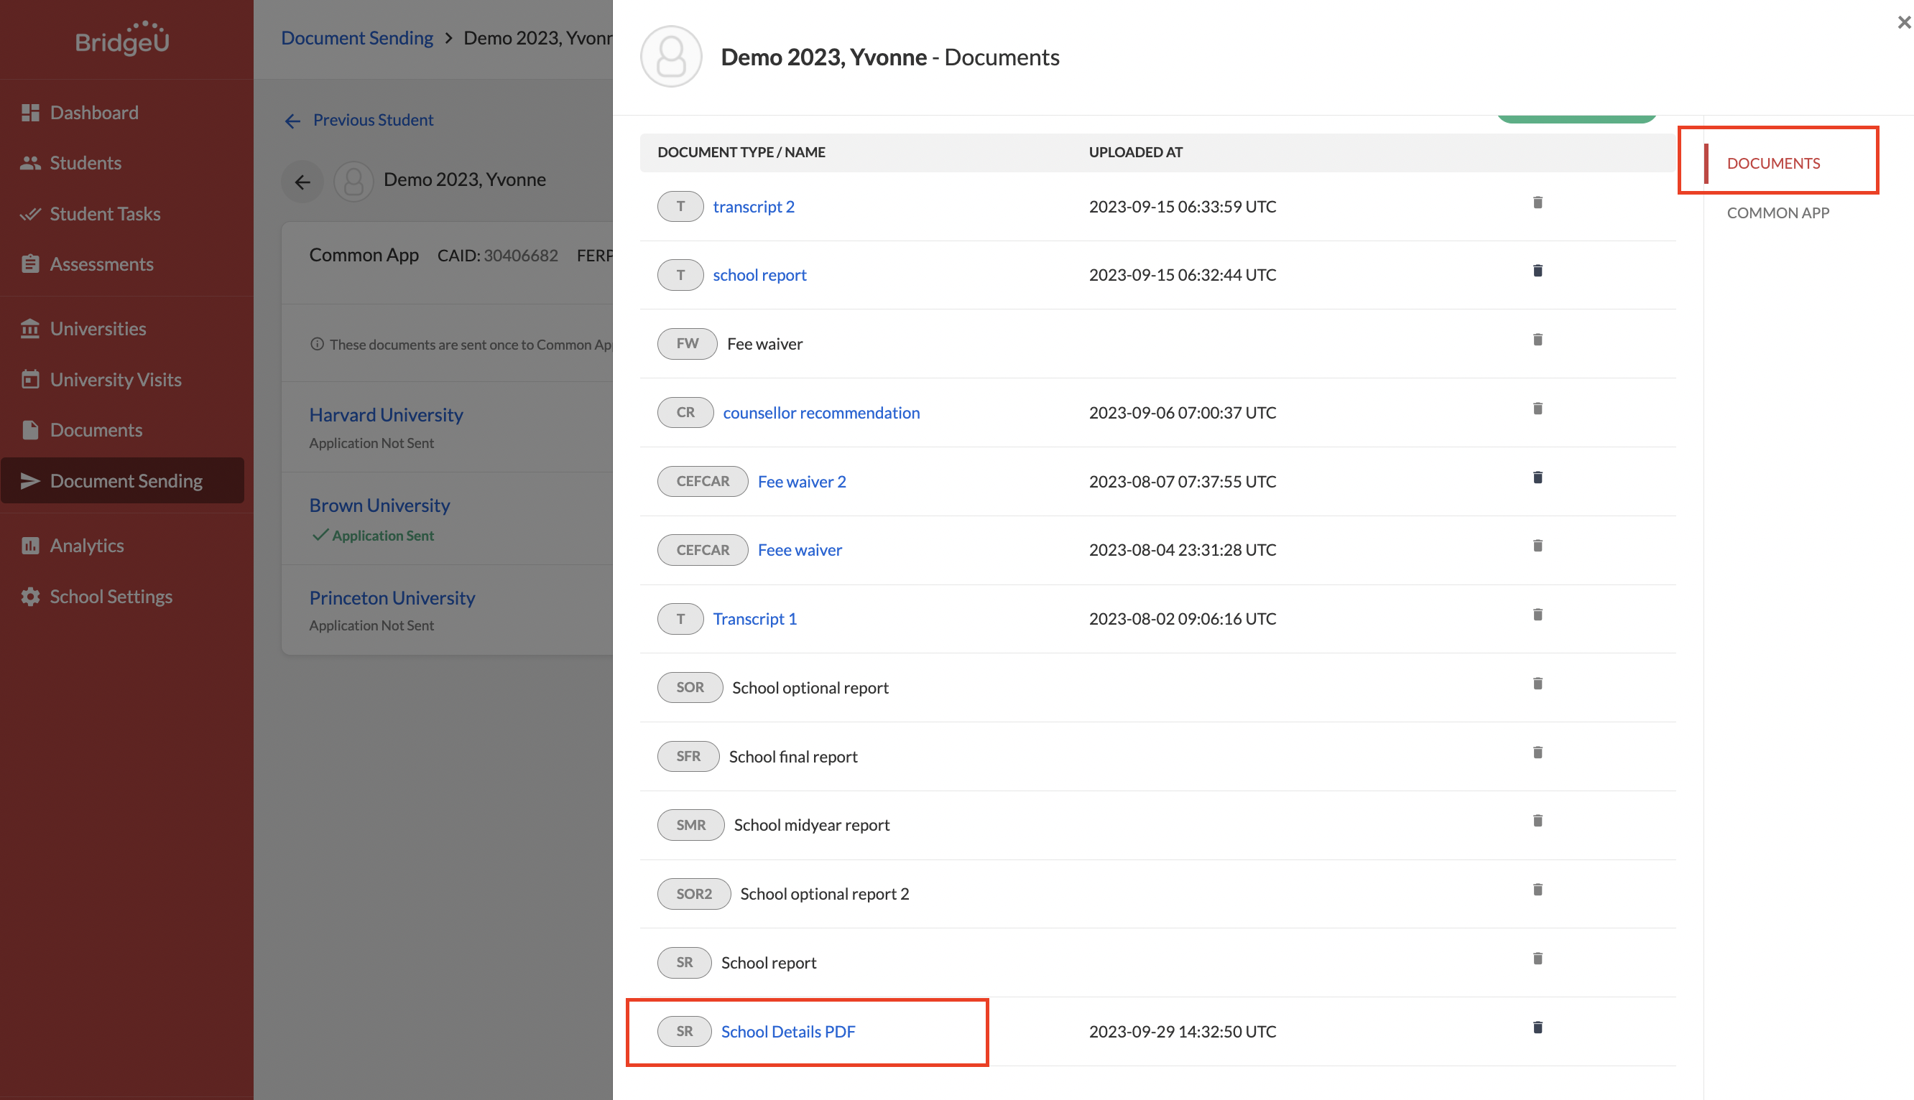1914x1100 pixels.
Task: Delete the transcript 2 document via trash icon
Action: pos(1537,202)
